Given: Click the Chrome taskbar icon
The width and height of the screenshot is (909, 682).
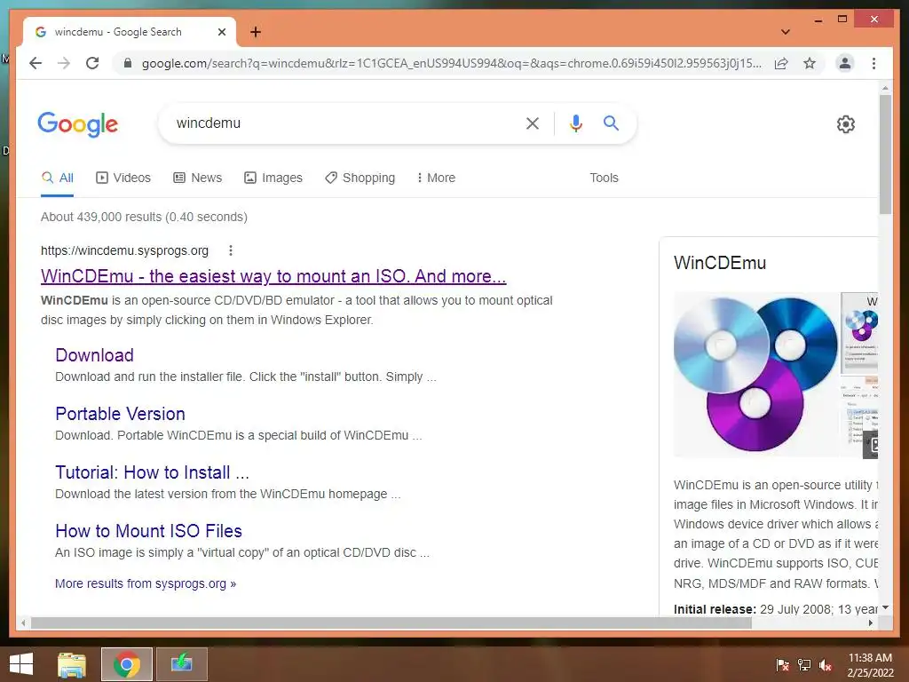Looking at the screenshot, I should coord(127,664).
